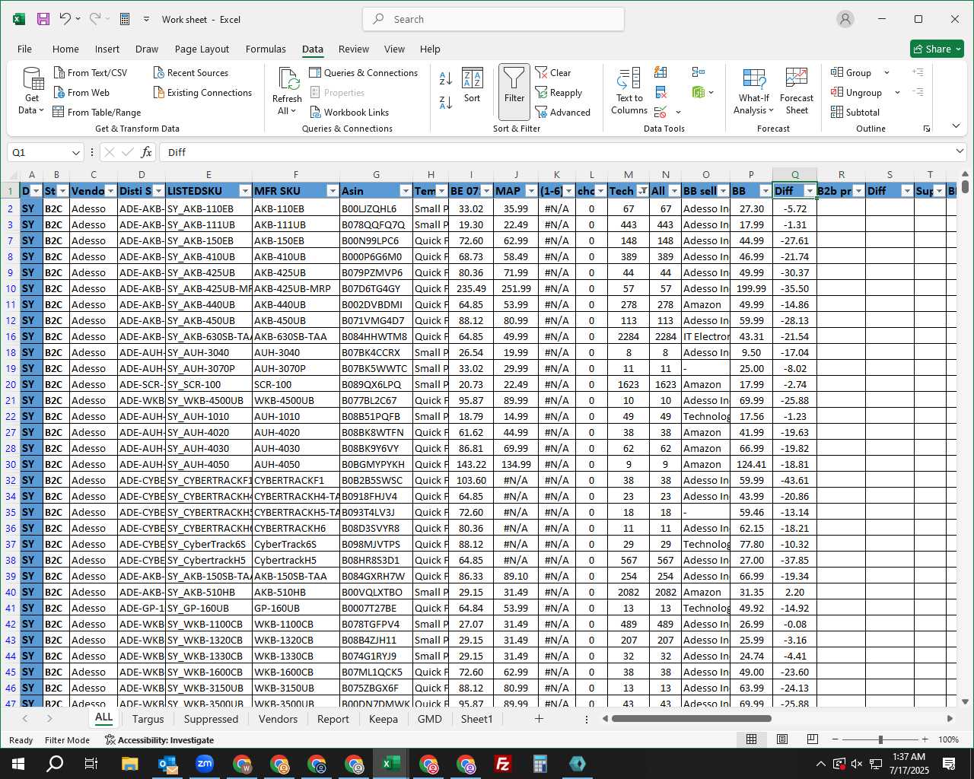Click the horizontal scrollbar thumb

point(691,719)
